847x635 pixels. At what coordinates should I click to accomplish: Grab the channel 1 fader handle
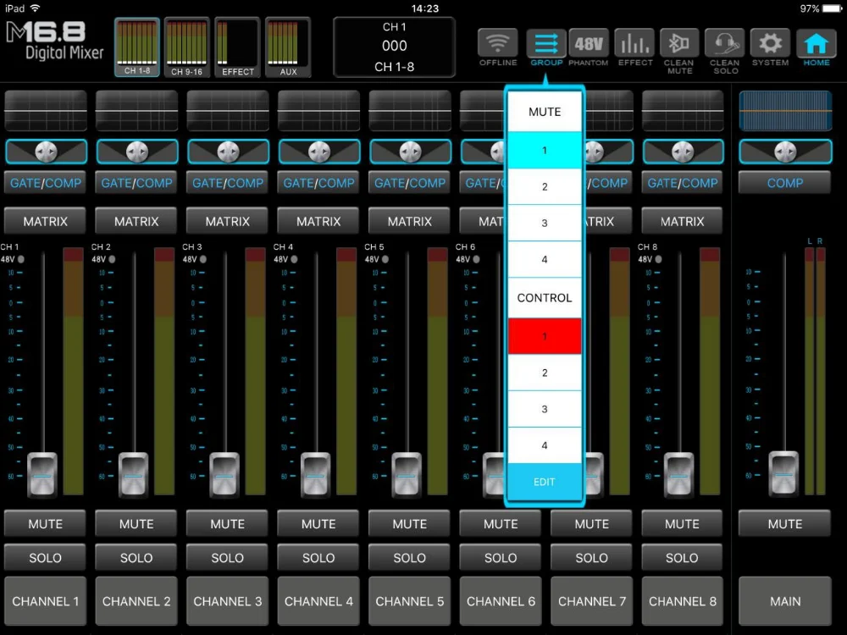tap(42, 475)
